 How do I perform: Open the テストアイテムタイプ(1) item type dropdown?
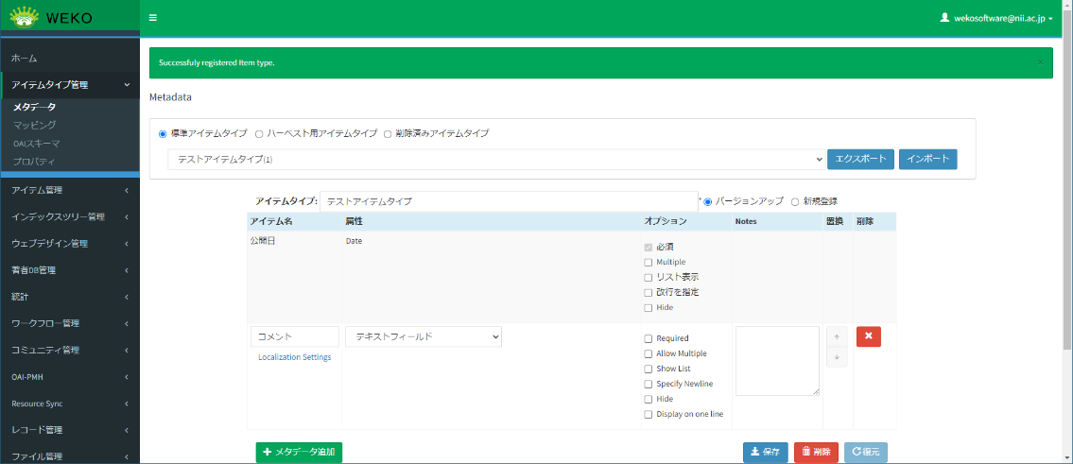[495, 160]
